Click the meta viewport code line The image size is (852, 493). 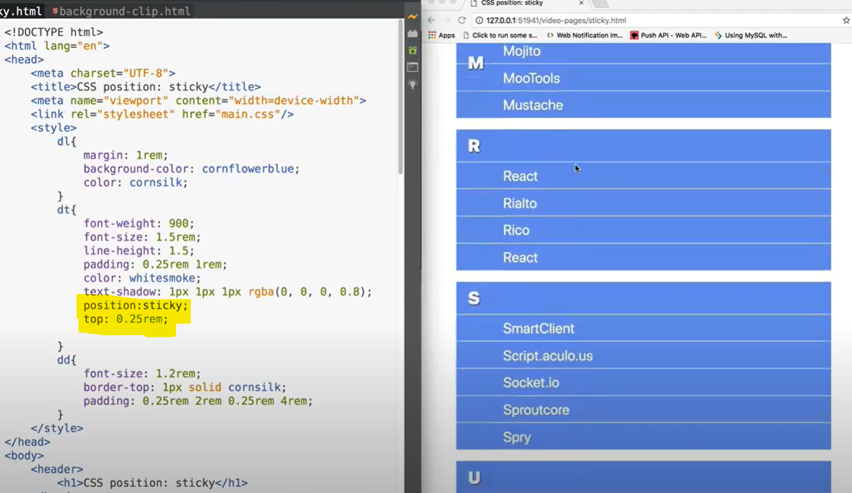[198, 100]
